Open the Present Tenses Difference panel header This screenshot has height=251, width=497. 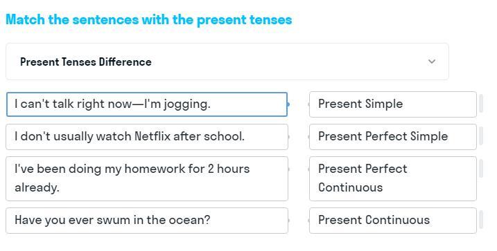pos(227,62)
